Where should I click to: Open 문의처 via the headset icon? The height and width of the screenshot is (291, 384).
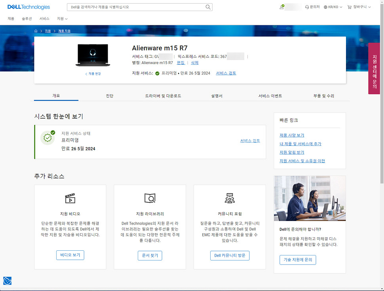[x=307, y=7]
